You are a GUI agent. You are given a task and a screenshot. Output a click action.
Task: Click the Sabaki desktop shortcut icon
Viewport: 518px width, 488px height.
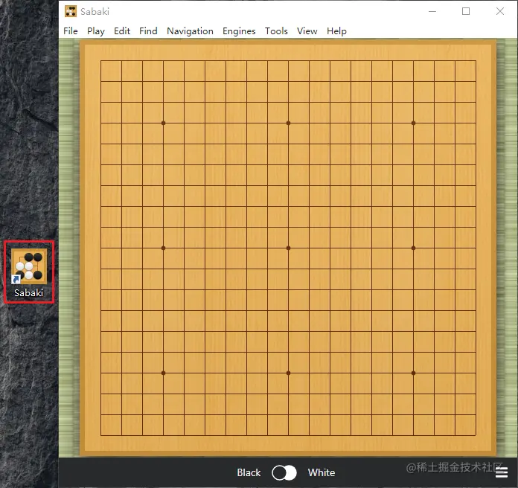coord(29,267)
